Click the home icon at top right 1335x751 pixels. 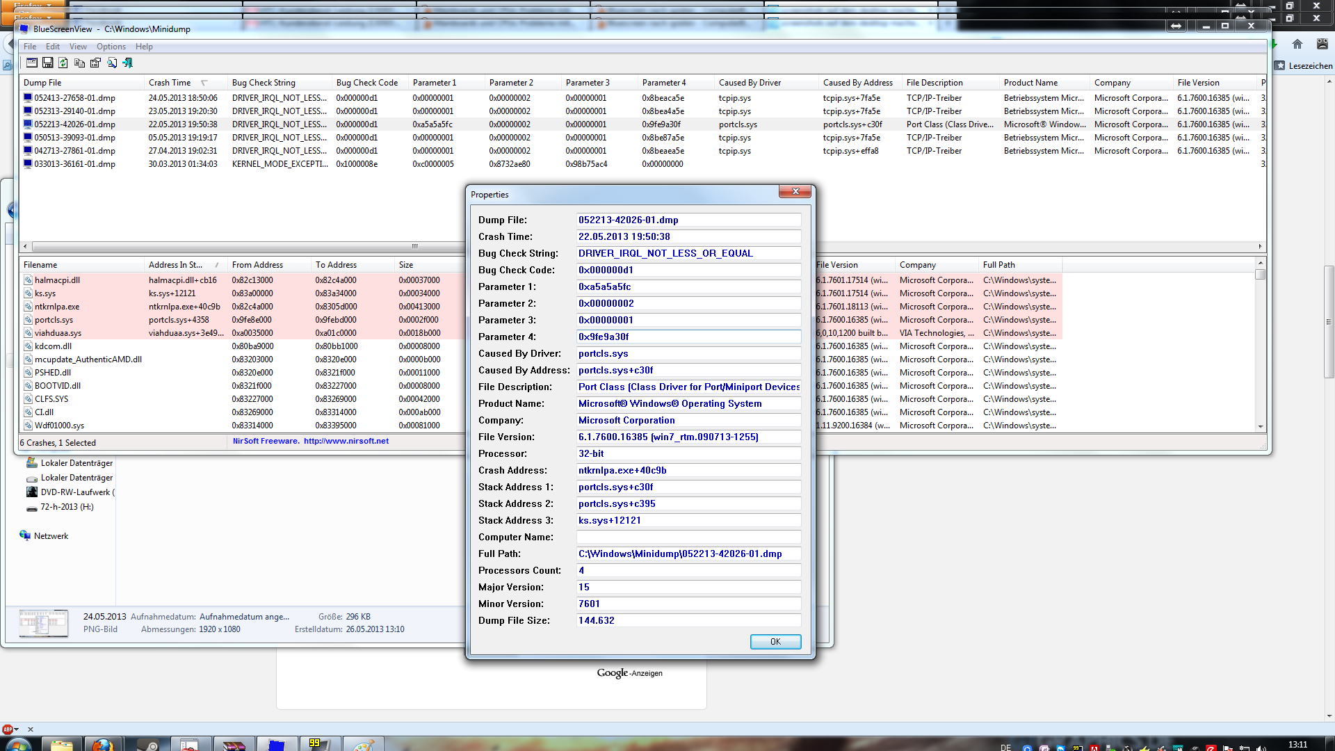point(1297,44)
